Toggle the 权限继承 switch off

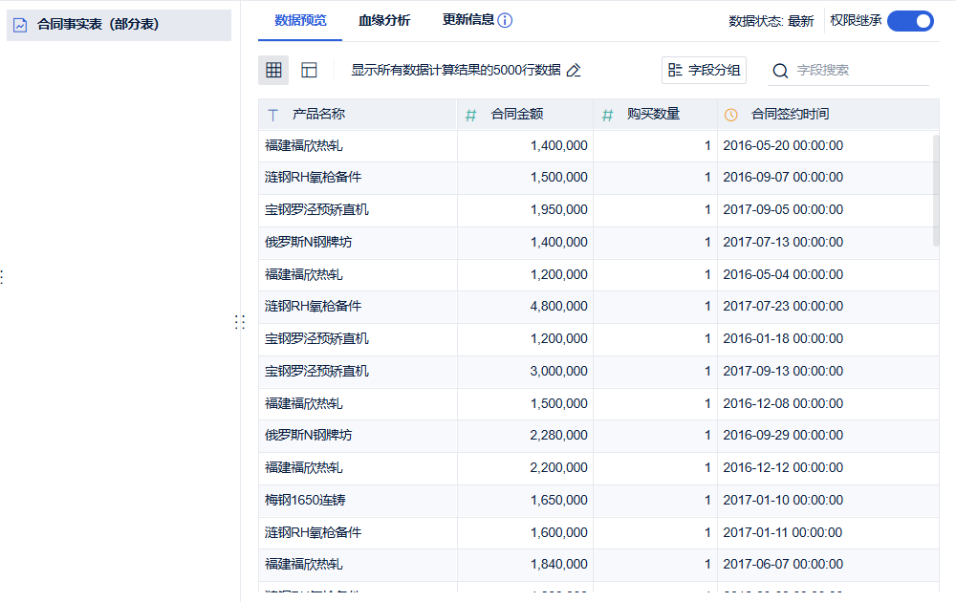click(x=910, y=20)
